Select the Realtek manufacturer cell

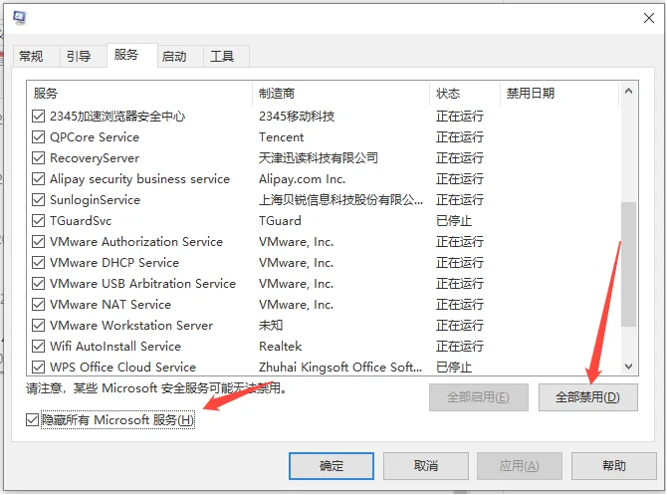(281, 346)
